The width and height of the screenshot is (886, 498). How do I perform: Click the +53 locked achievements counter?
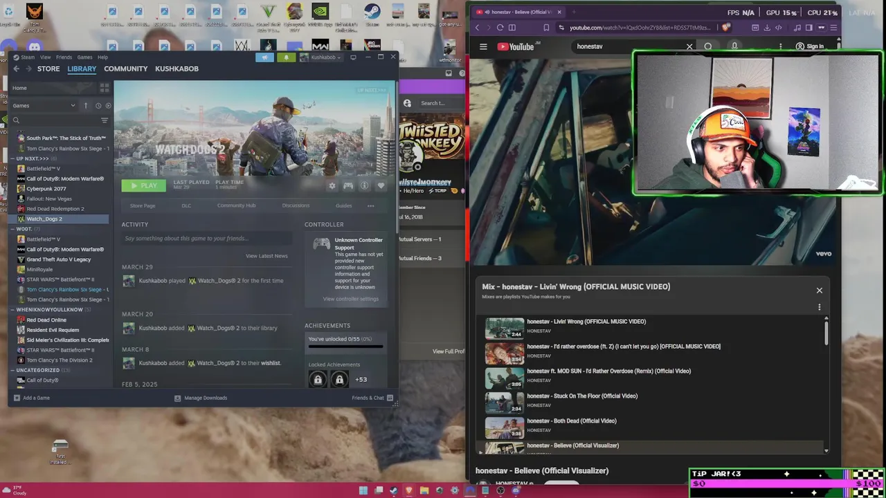(361, 379)
